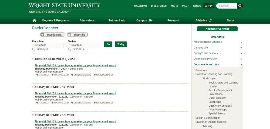Click the To date input field
The image size is (270, 129).
click(x=83, y=46)
